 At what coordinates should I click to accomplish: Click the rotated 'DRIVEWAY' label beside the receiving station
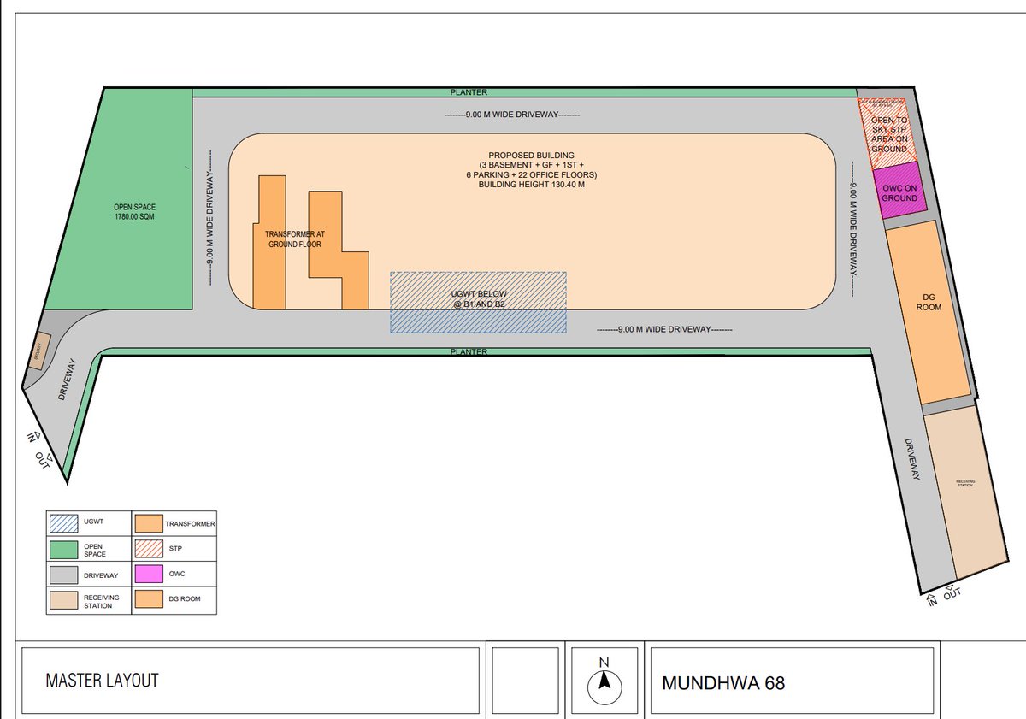(913, 460)
